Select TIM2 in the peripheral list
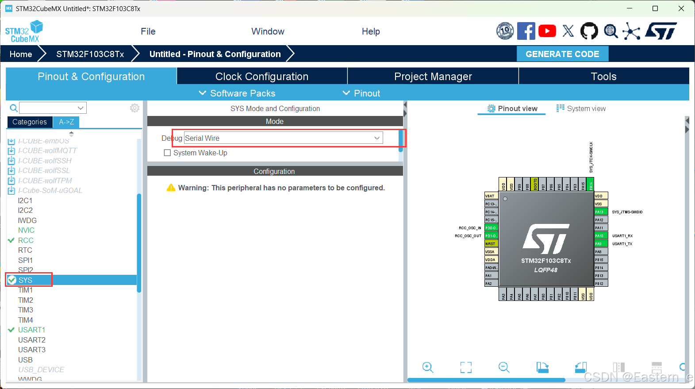Viewport: 695px width, 389px height. pyautogui.click(x=26, y=300)
